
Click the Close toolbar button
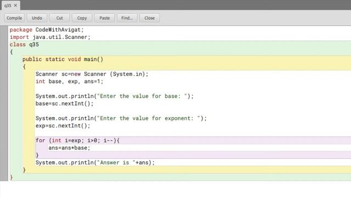[150, 18]
